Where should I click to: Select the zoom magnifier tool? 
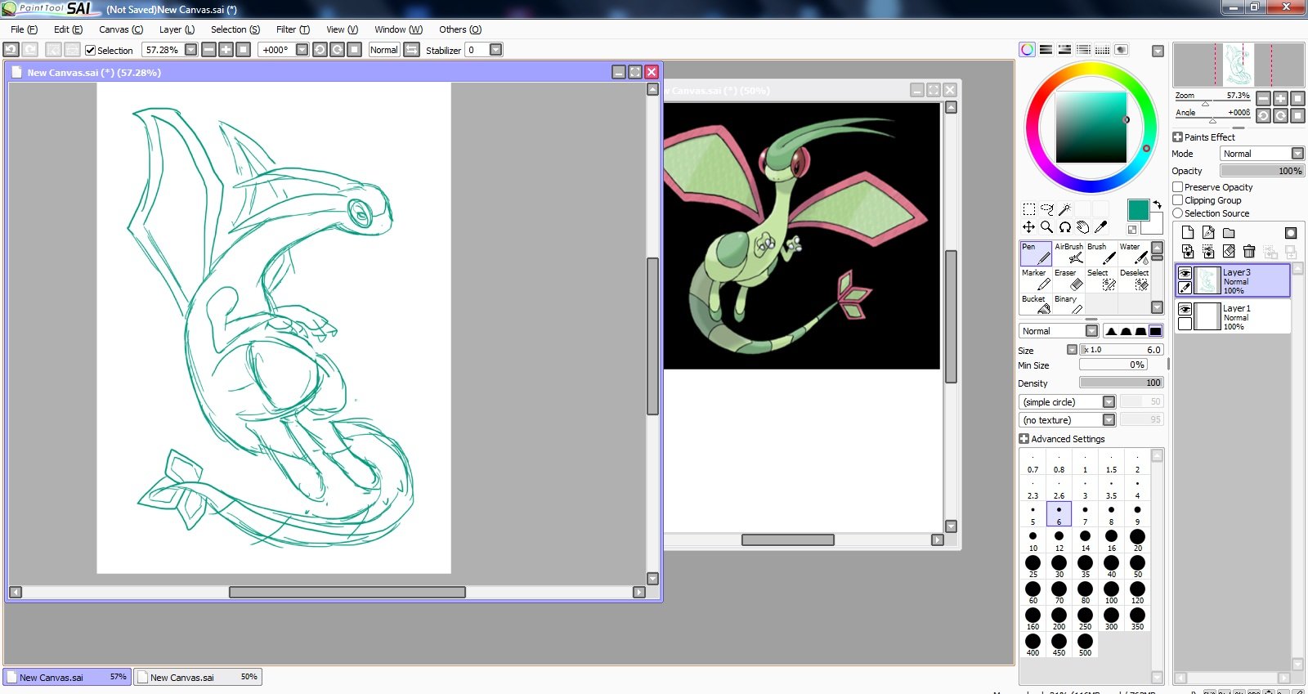(x=1047, y=227)
